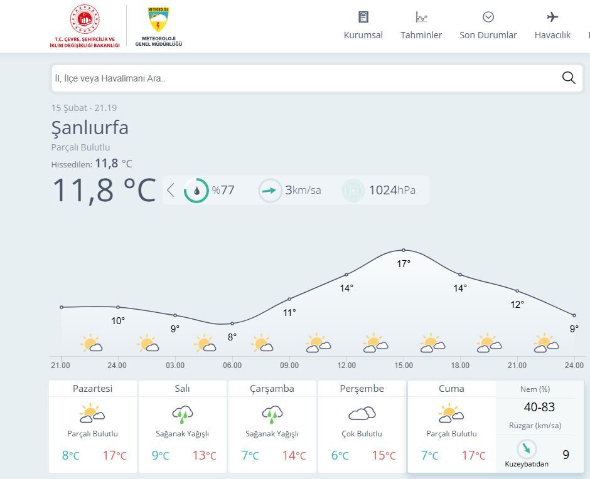The image size is (590, 479).
Task: Click the 40-83 humidity range value
Action: click(539, 407)
